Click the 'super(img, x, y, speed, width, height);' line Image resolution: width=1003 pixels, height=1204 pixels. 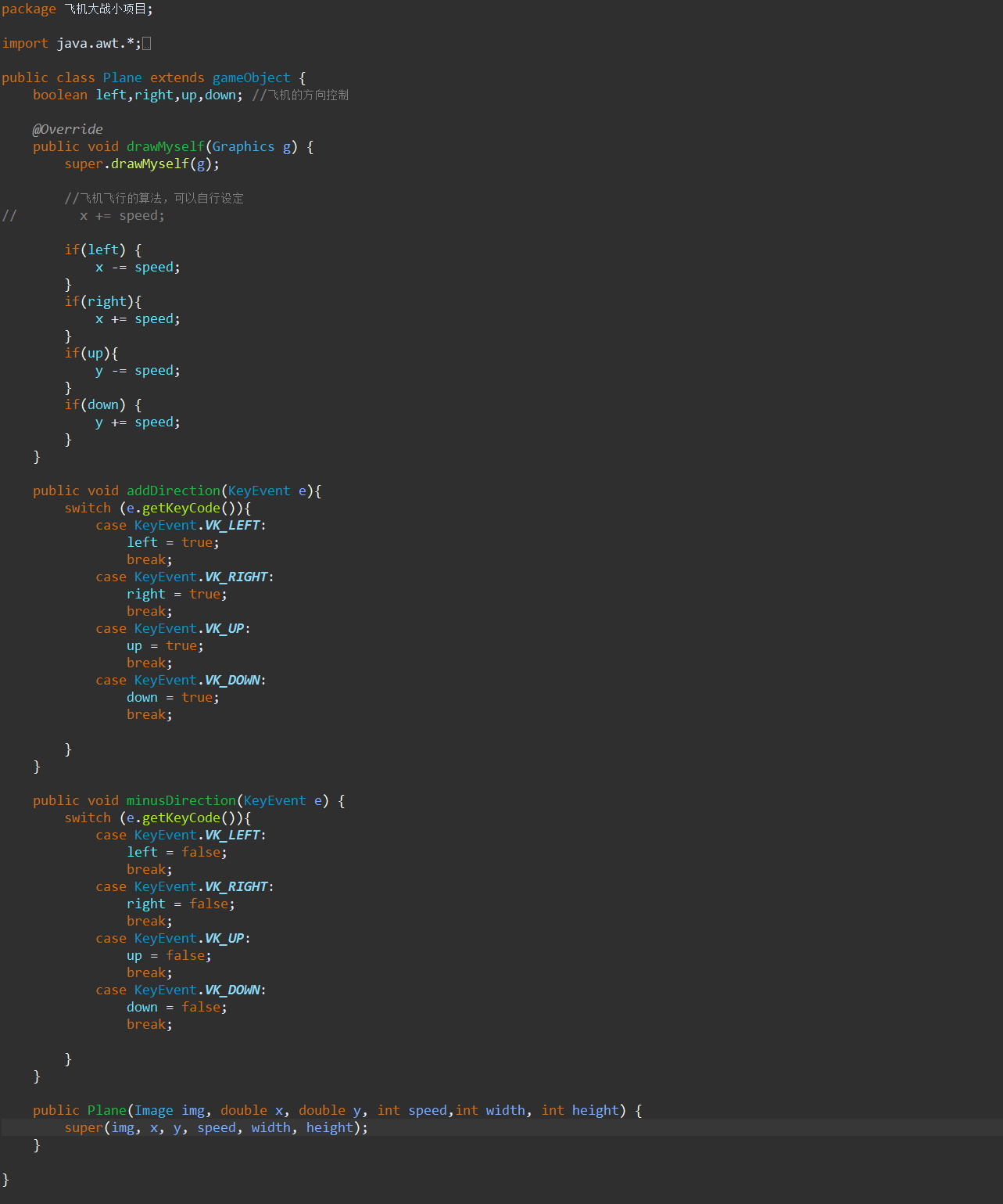point(217,1128)
